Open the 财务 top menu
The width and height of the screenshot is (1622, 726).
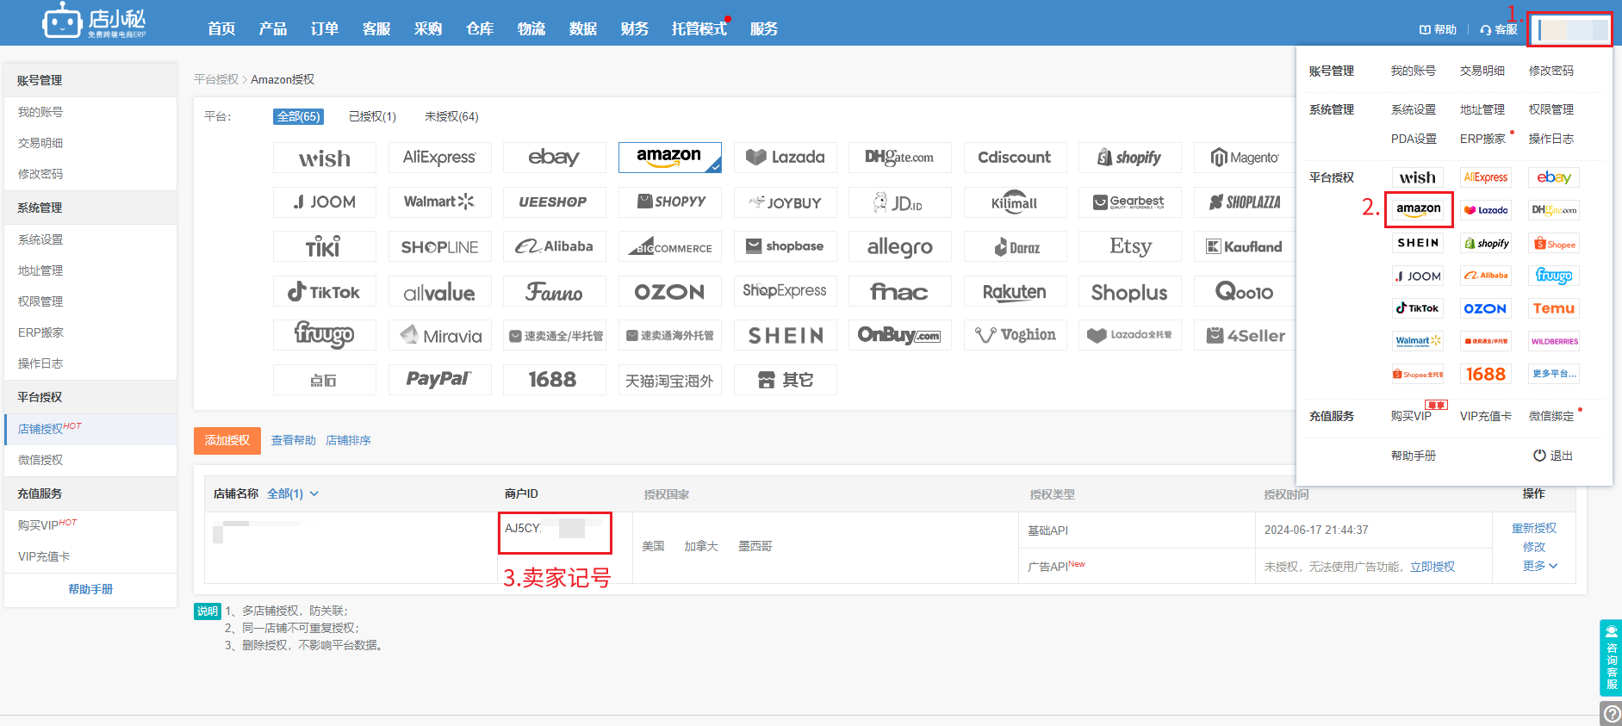click(x=635, y=28)
